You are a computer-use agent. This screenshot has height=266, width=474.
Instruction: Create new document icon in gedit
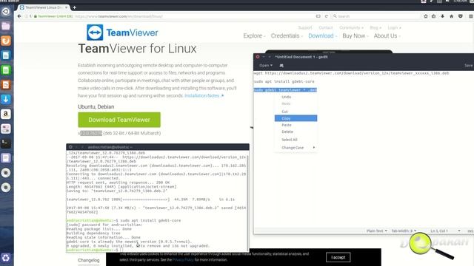point(281,66)
